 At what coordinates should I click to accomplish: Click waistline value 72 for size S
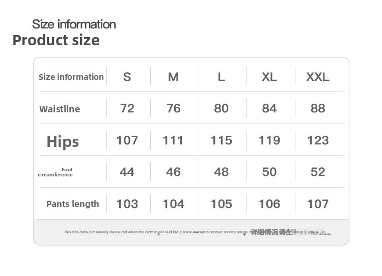pos(127,108)
